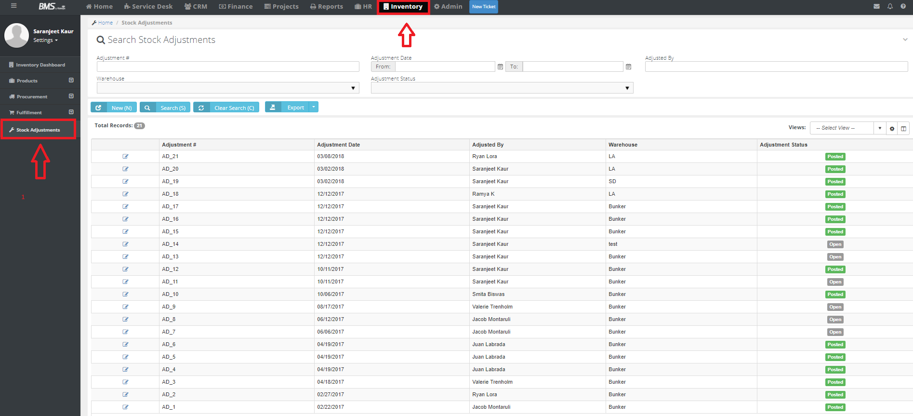
Task: Collapse the search panel using the chevron
Action: click(905, 40)
